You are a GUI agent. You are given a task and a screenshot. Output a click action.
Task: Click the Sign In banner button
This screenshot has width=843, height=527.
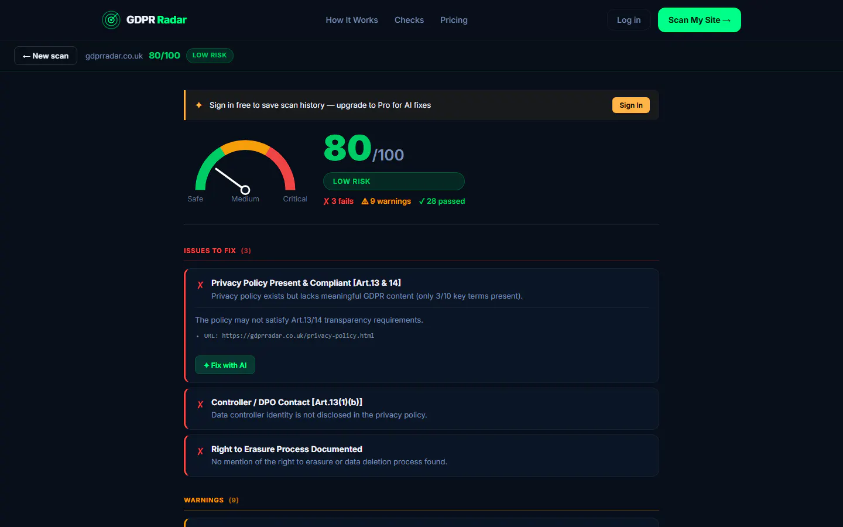[631, 105]
